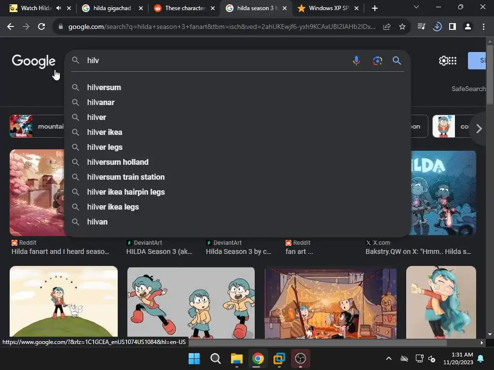
Task: Open blue HILDA poster thumbnail
Action: point(444,193)
